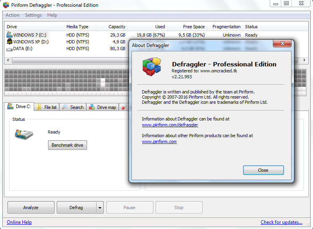313x229 pixels.
Task: Click the '29,3 GB' capacity cell
Action: point(118,35)
